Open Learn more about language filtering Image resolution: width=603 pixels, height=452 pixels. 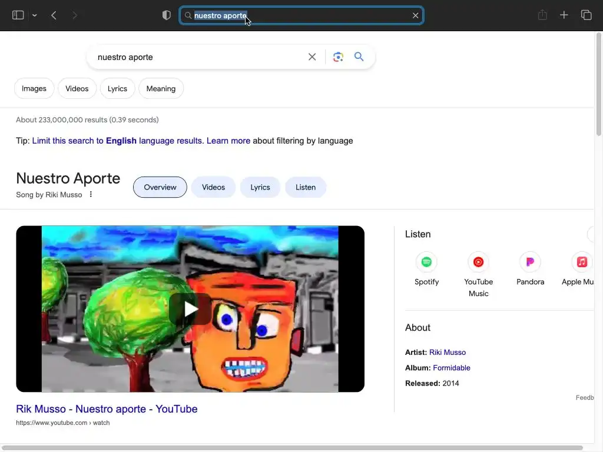point(228,141)
